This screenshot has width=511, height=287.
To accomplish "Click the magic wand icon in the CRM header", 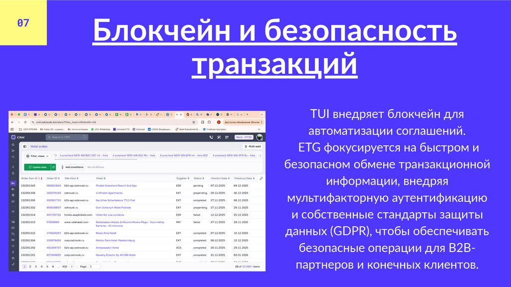I will tap(219, 138).
